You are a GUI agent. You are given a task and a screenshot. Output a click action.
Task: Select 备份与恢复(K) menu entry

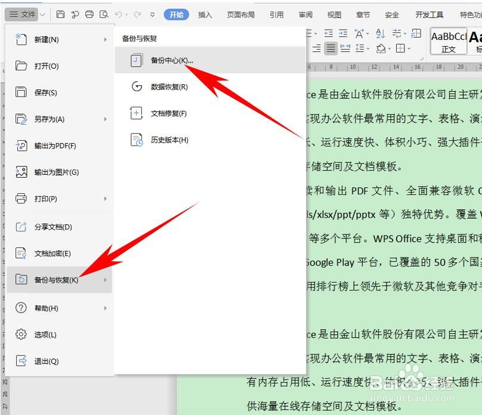click(x=59, y=280)
